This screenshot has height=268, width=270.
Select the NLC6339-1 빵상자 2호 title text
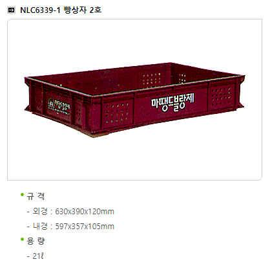[61, 10]
